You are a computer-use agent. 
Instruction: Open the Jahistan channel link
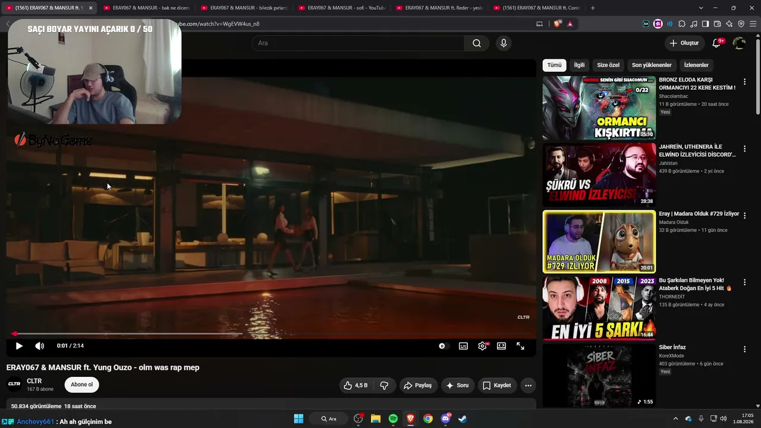pos(668,163)
